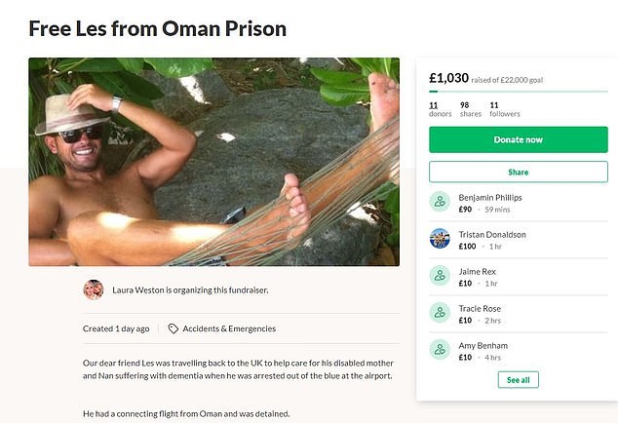
Task: Open the Accidents & Emergencies category
Action: coord(229,329)
